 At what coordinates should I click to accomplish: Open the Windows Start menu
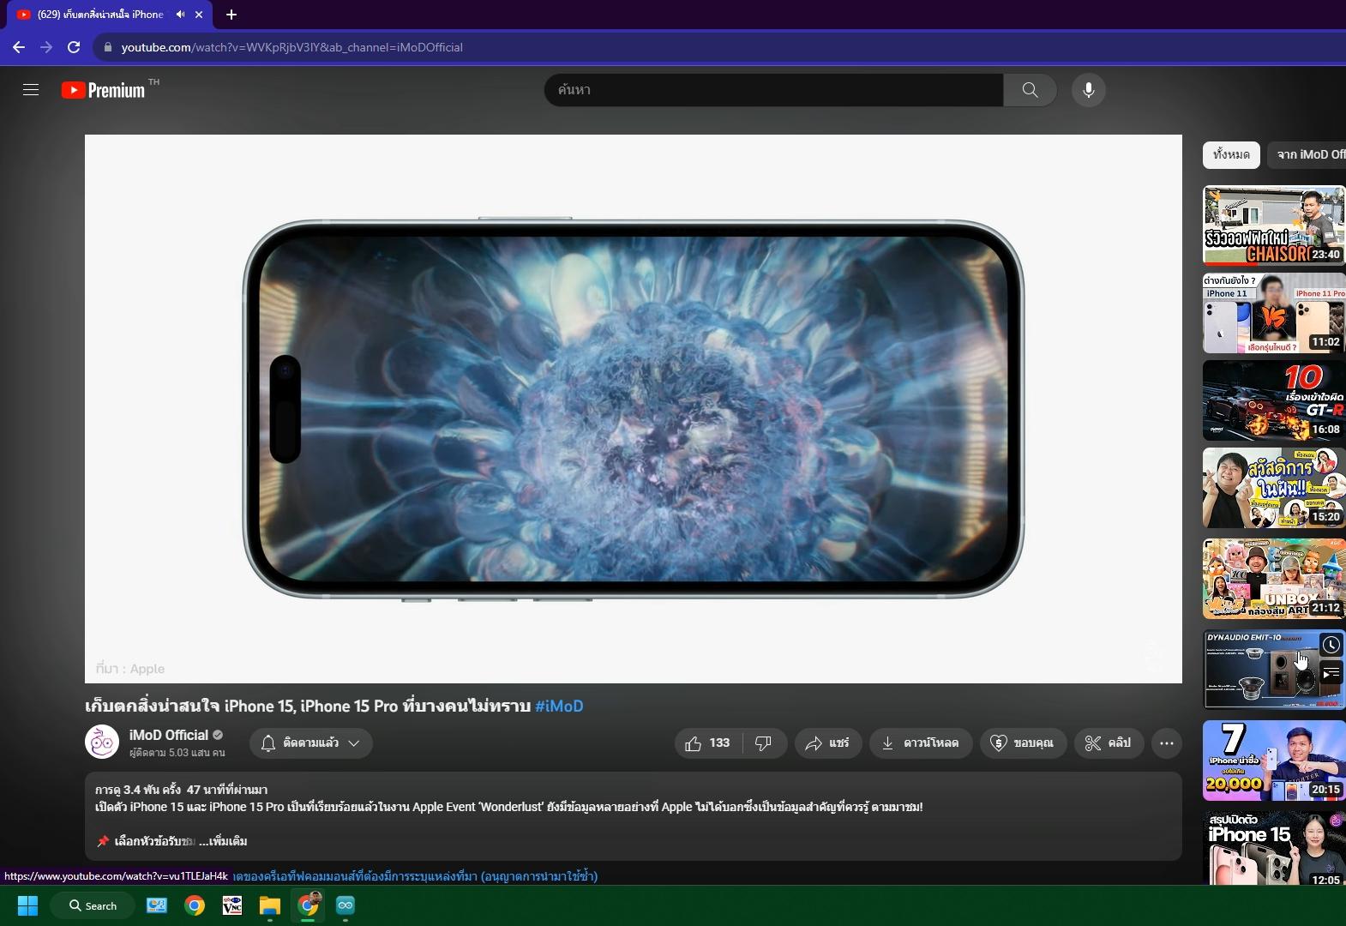click(27, 905)
